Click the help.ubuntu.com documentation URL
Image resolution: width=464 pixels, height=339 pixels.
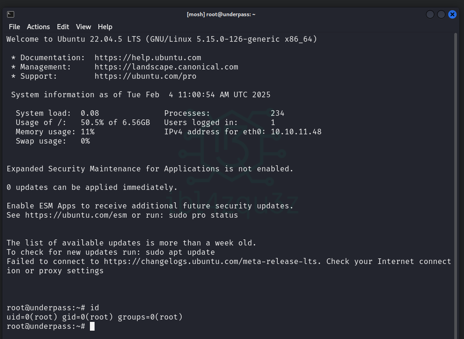point(148,58)
